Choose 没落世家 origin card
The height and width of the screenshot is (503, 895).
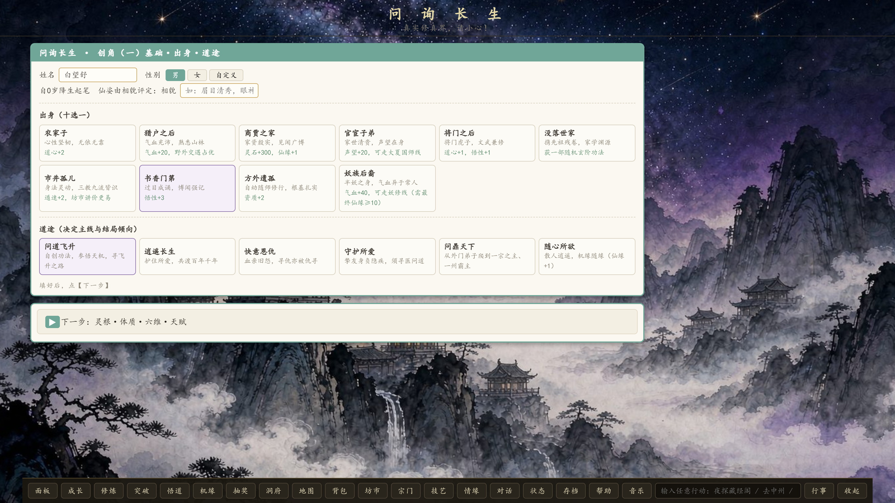[587, 143]
